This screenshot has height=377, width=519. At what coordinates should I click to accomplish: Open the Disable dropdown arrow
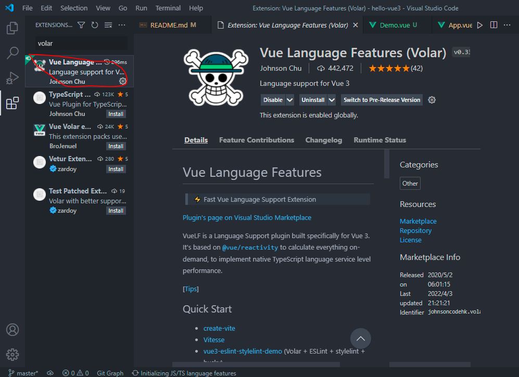(x=289, y=100)
